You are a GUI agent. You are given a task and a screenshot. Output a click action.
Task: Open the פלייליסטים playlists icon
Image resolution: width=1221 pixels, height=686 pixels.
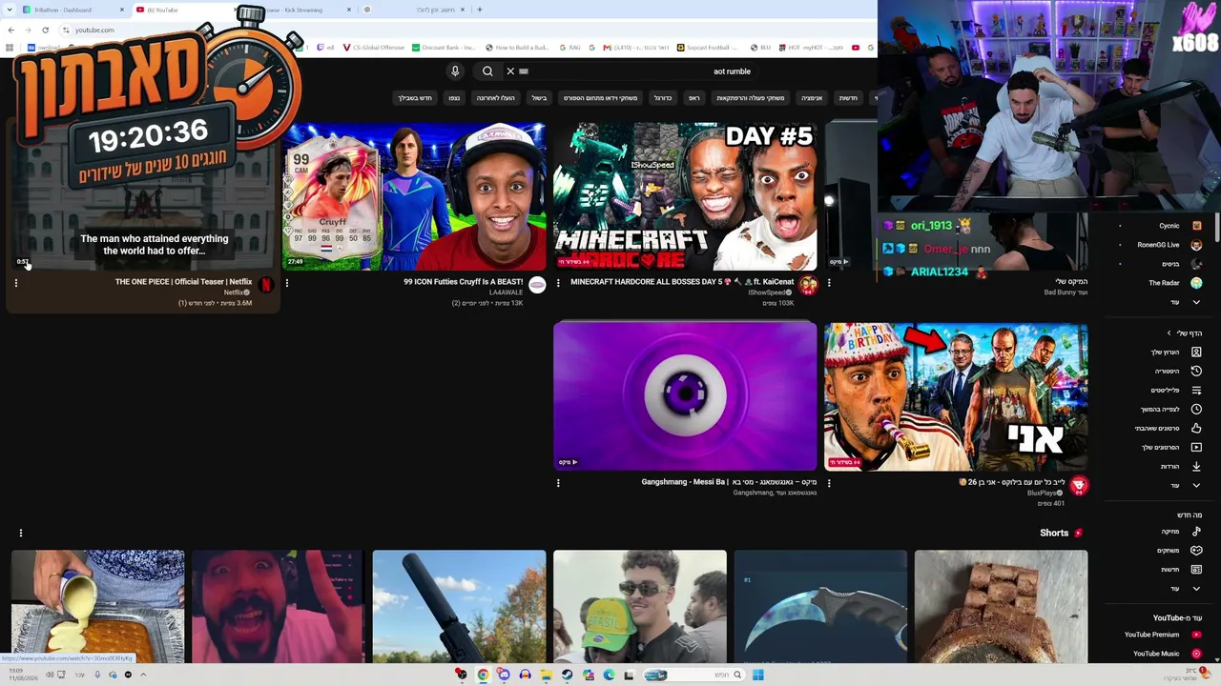[x=1196, y=391]
